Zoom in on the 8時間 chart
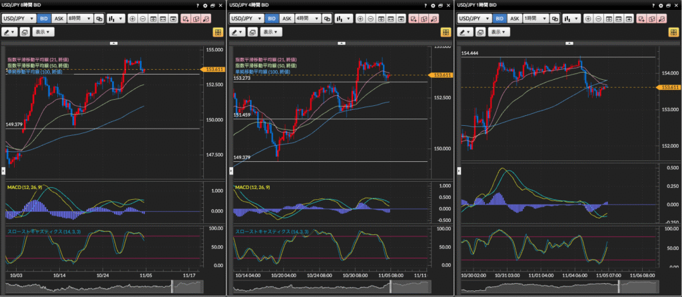Viewport: 682px width, 297px height. pos(132,19)
